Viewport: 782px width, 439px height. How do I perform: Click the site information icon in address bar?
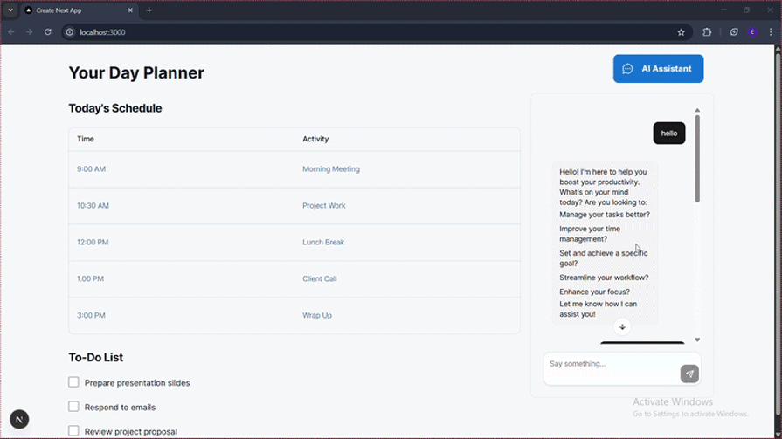point(70,32)
